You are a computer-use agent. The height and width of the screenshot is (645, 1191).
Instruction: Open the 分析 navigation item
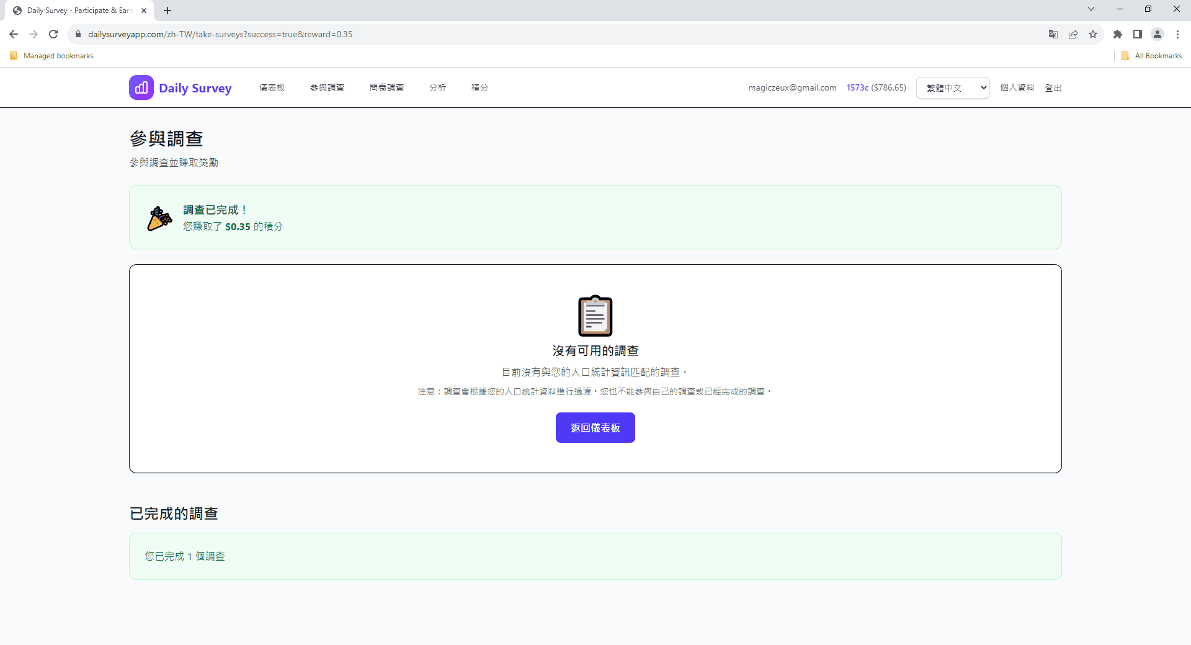(437, 87)
